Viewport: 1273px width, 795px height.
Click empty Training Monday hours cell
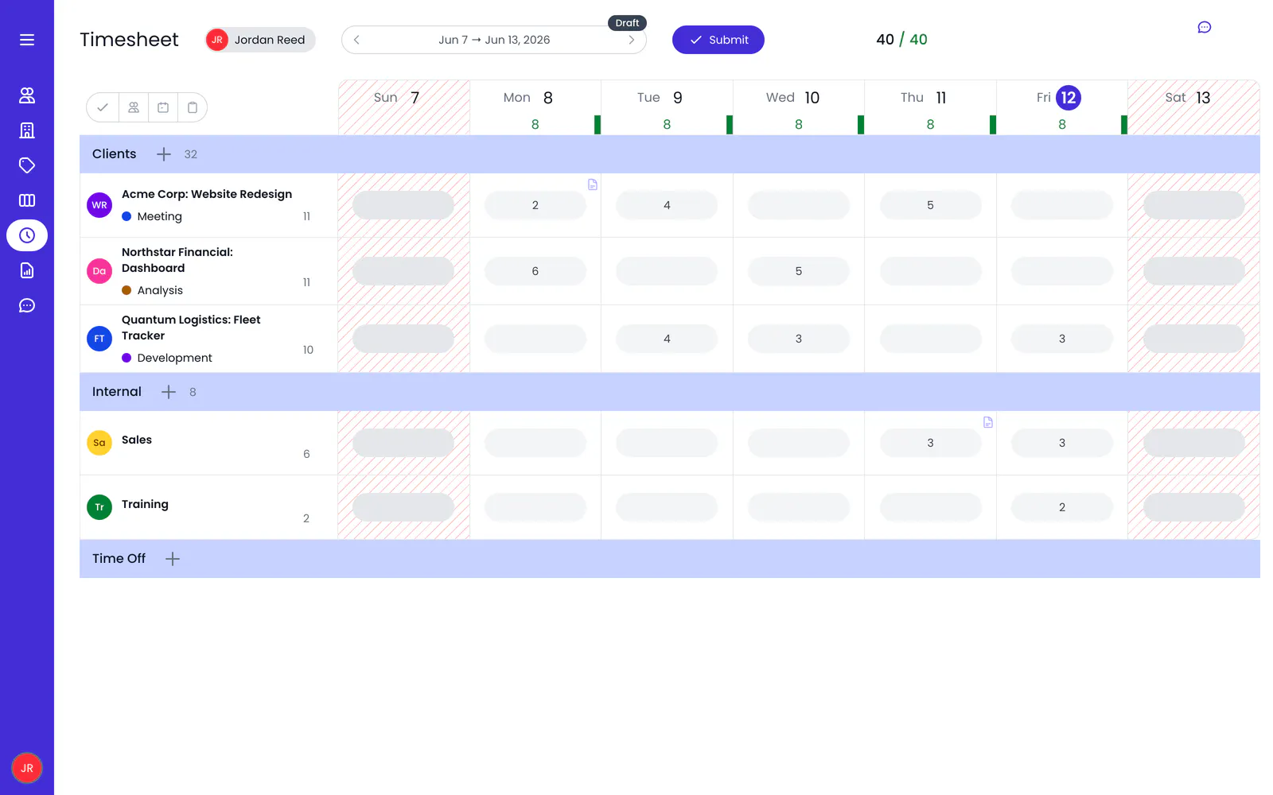pyautogui.click(x=535, y=507)
